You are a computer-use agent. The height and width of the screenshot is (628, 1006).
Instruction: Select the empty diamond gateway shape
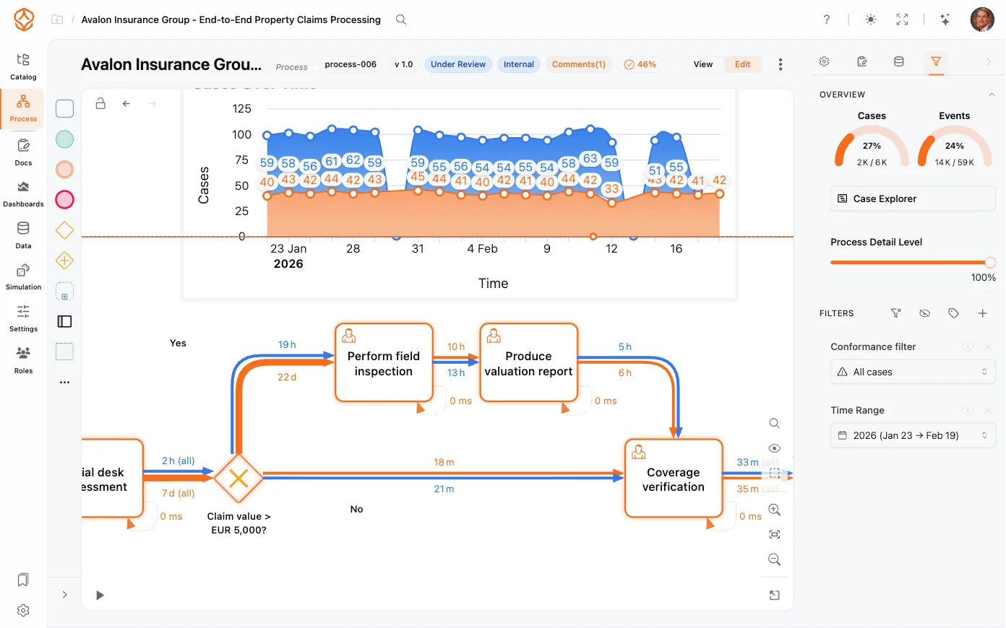[x=65, y=230]
